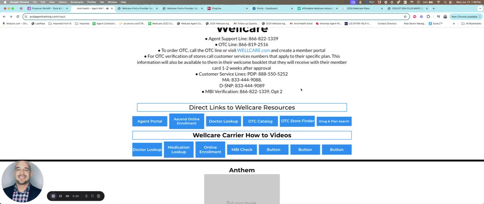Click New Chrome available update button
The image size is (484, 204).
click(466, 17)
